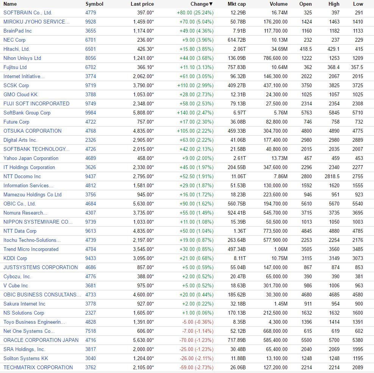Open SOFTBRAIN Co., Ltd. stock page
Image resolution: width=374 pixels, height=373 pixels.
coord(27,13)
